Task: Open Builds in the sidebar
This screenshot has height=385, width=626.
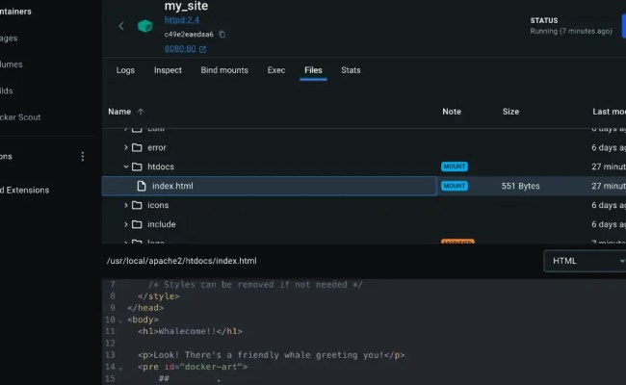Action: coord(7,91)
